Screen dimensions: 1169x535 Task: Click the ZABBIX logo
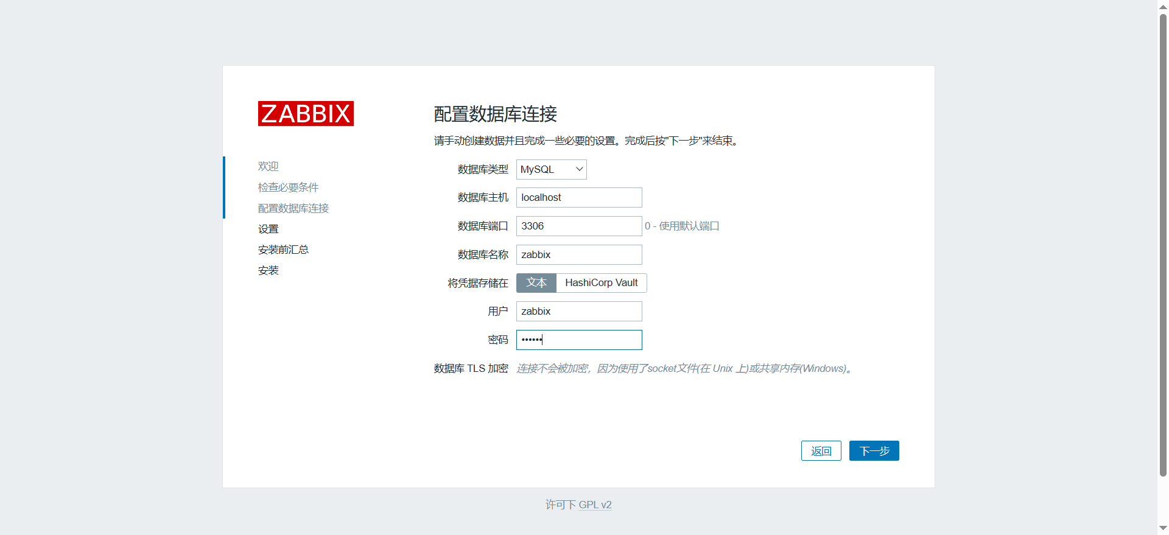306,114
